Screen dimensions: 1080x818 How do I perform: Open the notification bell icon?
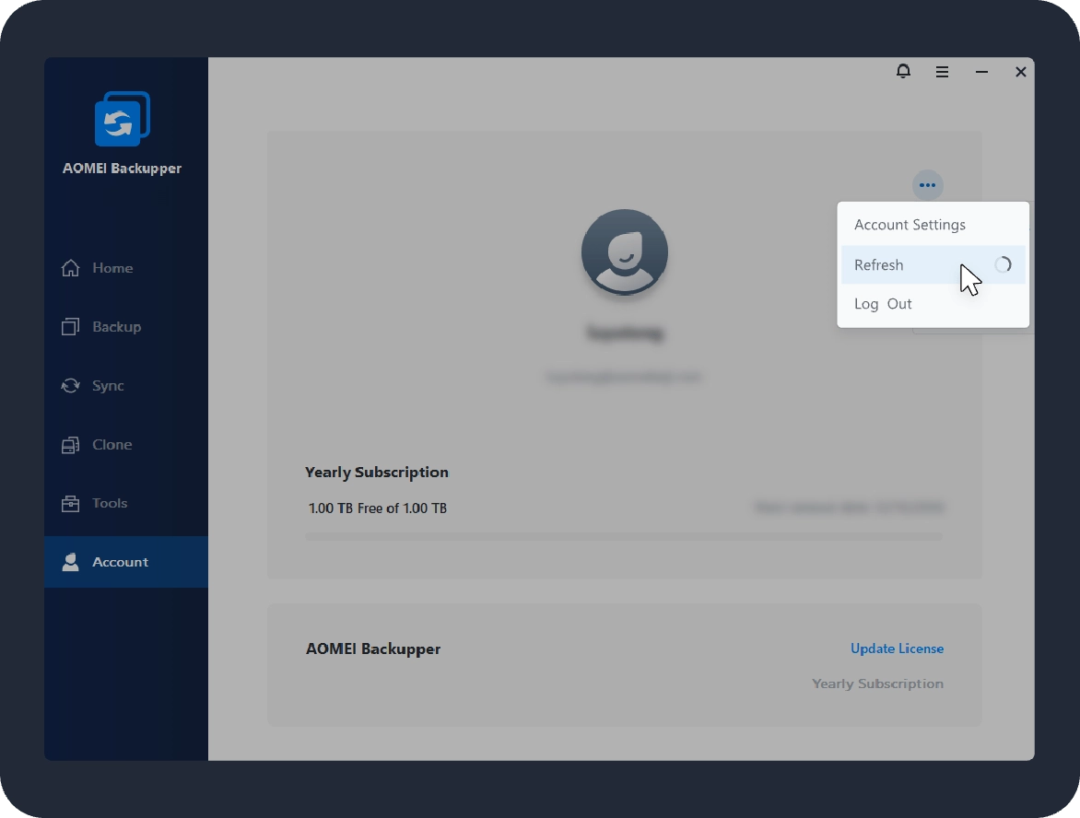[x=903, y=71]
